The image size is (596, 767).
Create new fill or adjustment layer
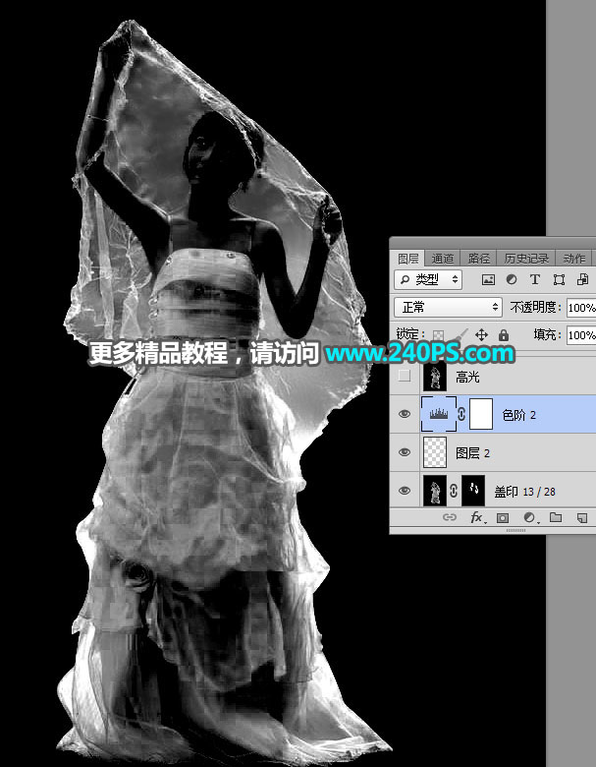click(529, 517)
